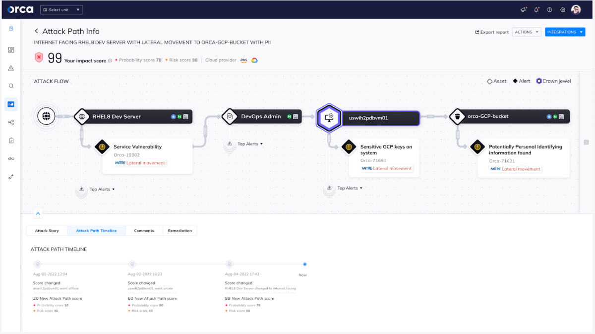Open the settings gear icon
595x334 pixels.
(563, 9)
